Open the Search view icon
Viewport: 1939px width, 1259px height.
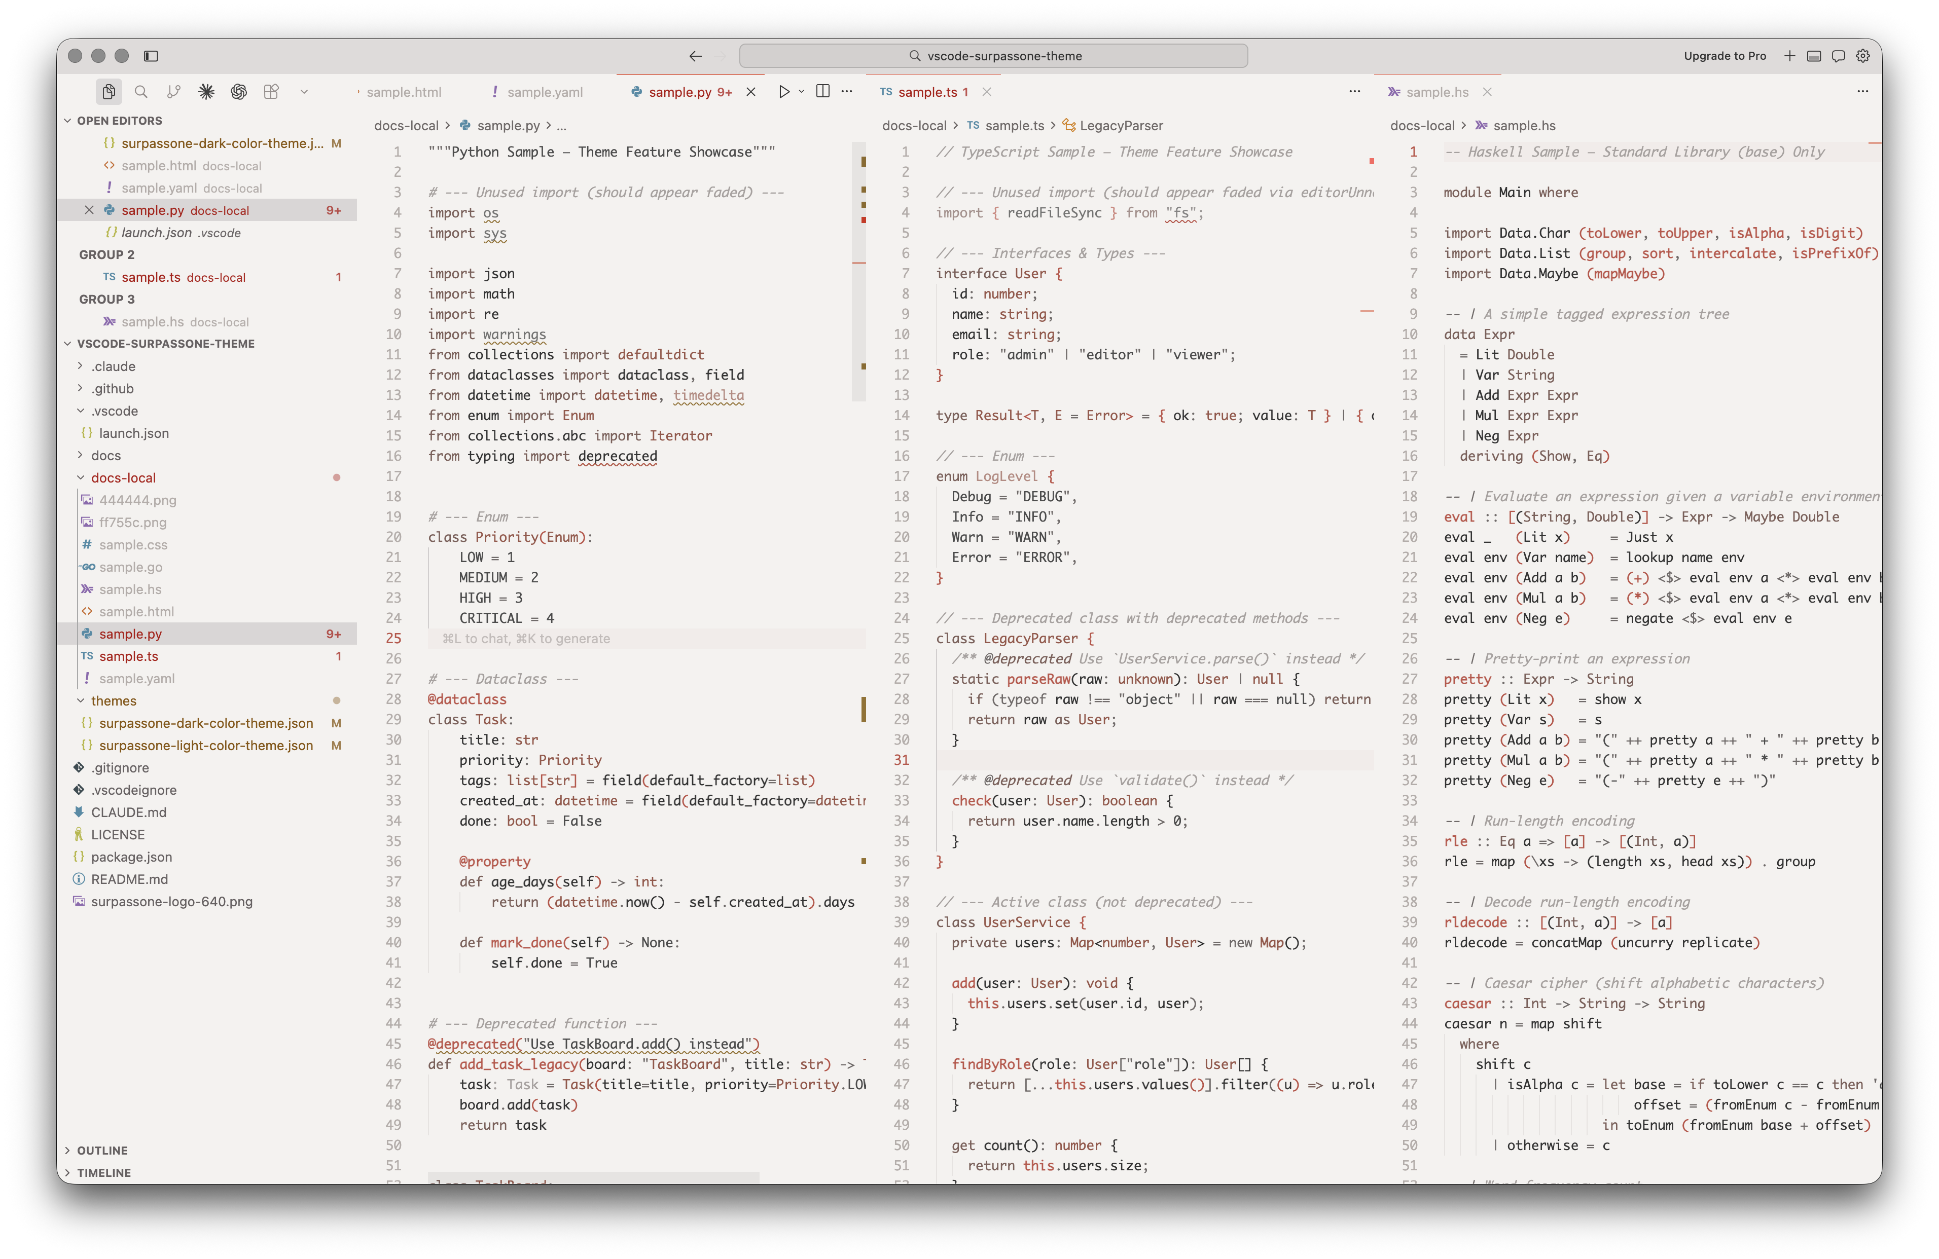pos(141,92)
